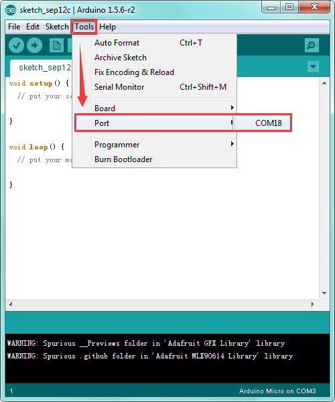Close the Arduino window
The width and height of the screenshot is (335, 402).
point(314,7)
